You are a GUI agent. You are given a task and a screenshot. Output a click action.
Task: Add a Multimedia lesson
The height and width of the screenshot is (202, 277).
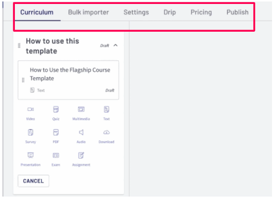point(81,113)
